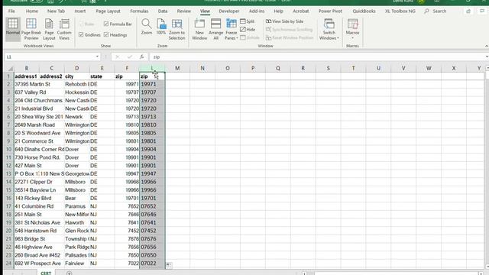Viewport: 489px width, 275px height.
Task: Add a new sheet with plus icon
Action: (70, 273)
